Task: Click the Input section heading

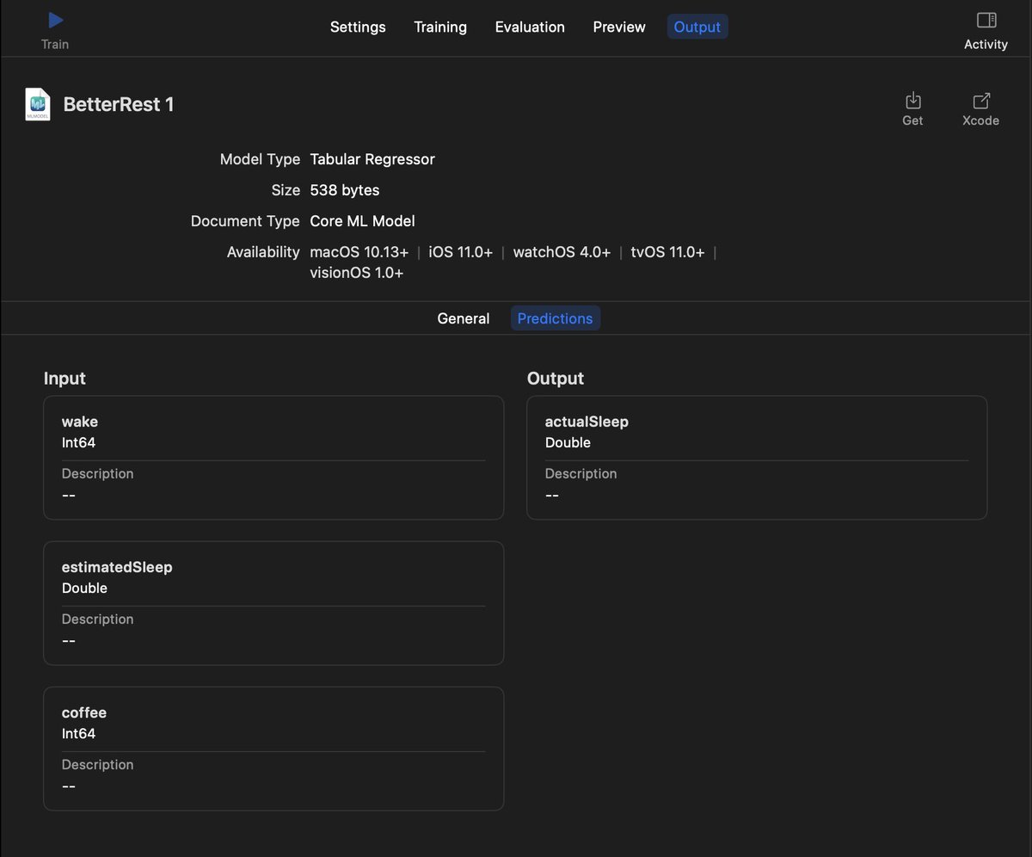Action: [64, 379]
